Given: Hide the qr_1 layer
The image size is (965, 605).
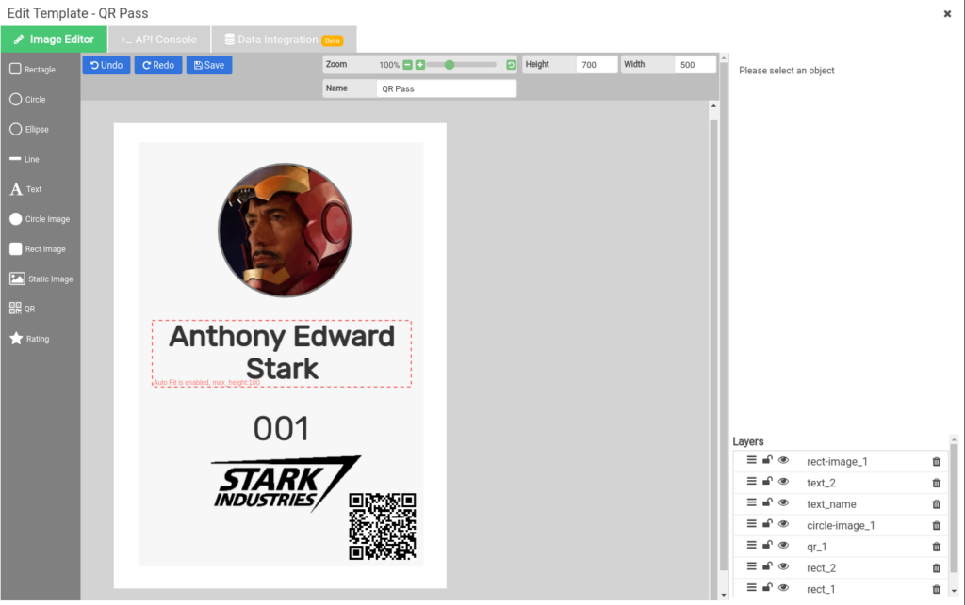Looking at the screenshot, I should click(783, 545).
